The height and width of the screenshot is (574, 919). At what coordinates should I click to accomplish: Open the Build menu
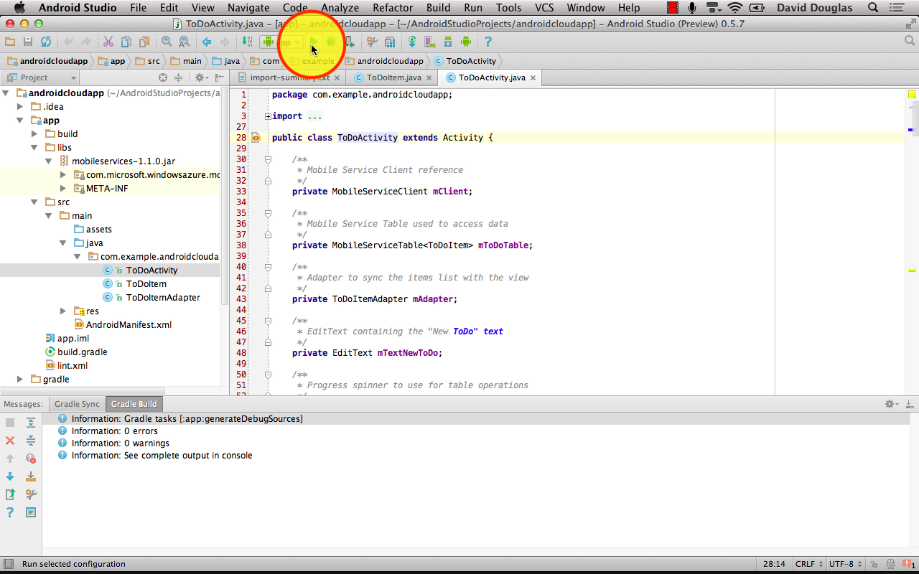[x=438, y=8]
